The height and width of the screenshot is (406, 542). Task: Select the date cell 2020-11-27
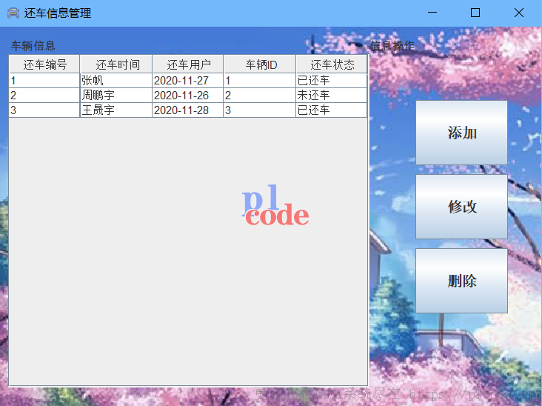click(x=188, y=81)
